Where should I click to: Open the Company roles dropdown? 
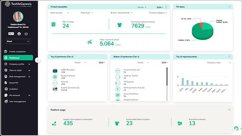(219, 63)
